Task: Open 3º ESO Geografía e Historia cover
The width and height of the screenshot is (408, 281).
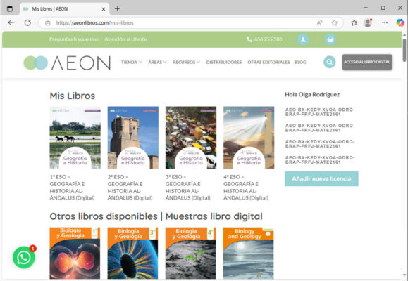Action: point(191,138)
